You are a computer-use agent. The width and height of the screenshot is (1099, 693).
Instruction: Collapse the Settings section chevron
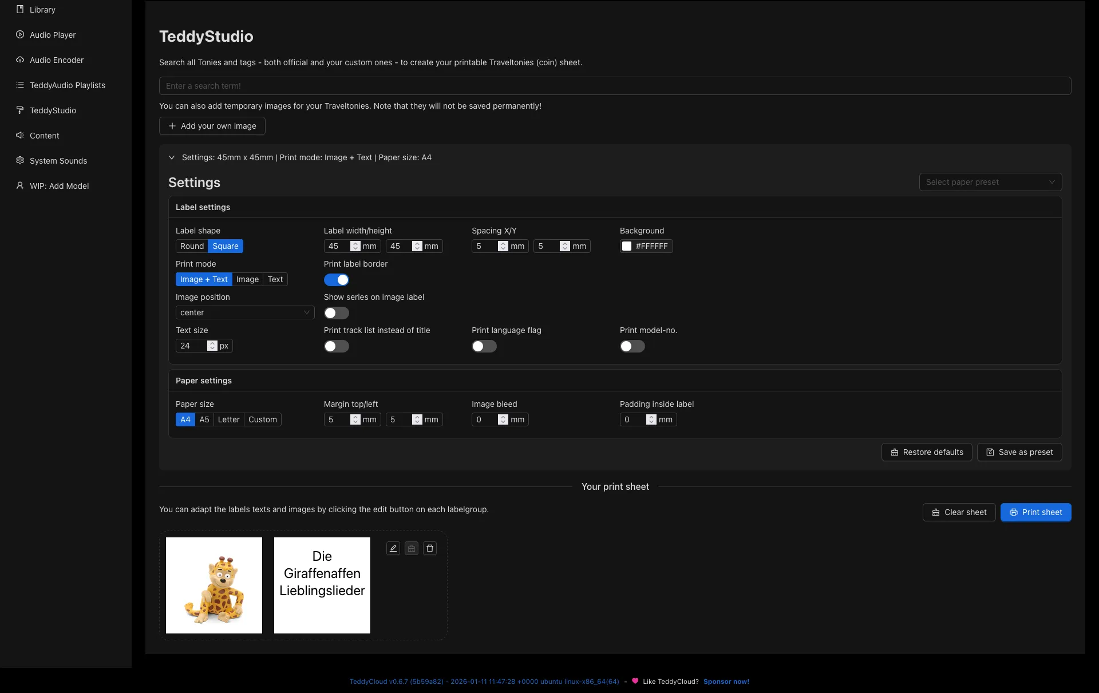pyautogui.click(x=172, y=157)
